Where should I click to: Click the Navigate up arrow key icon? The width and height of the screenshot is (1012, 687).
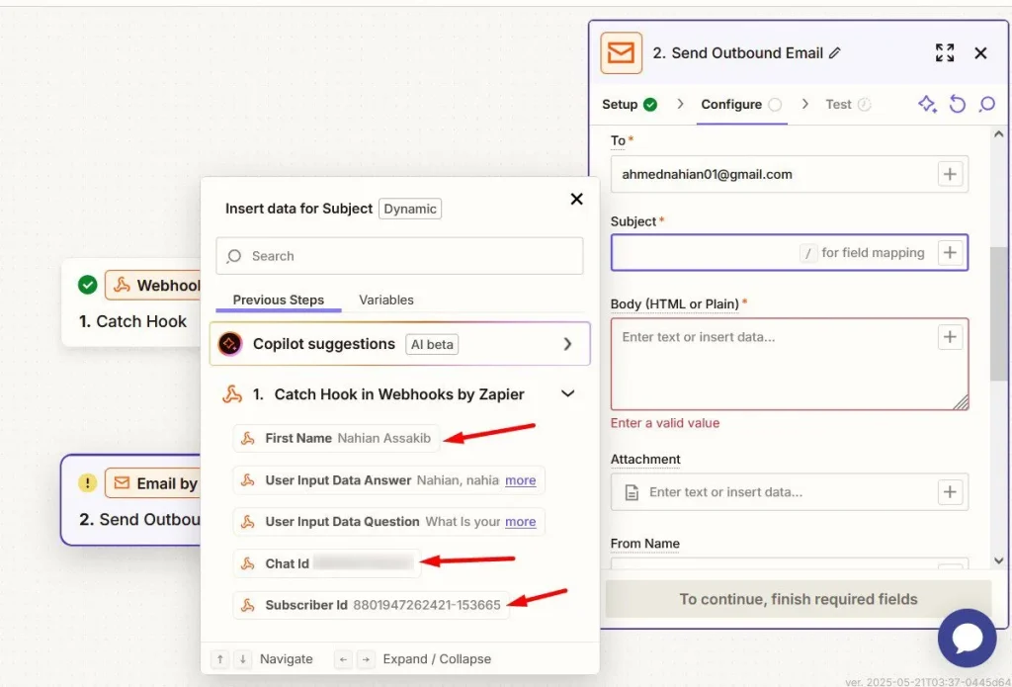pyautogui.click(x=220, y=659)
